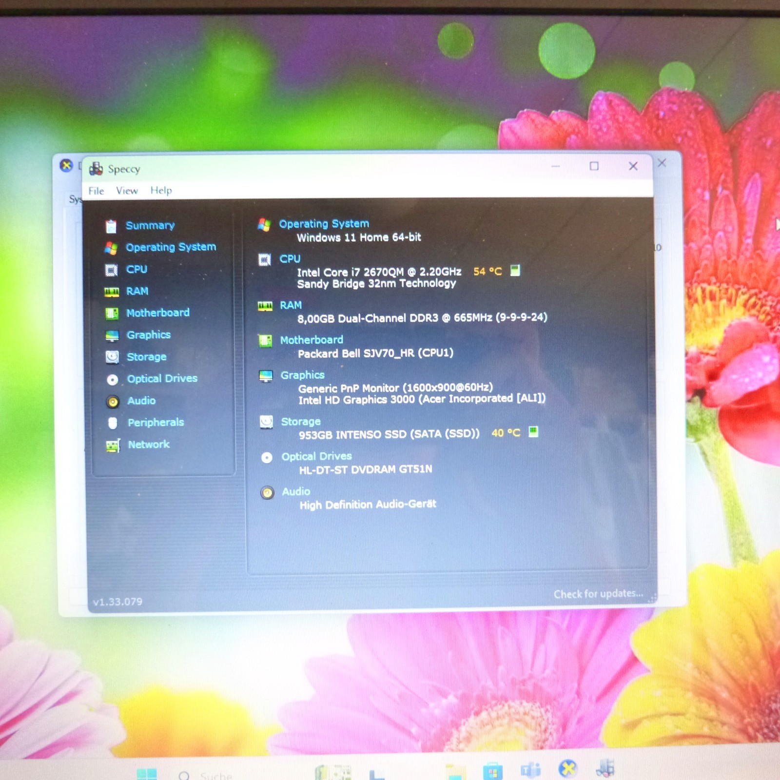Click the sidebar Peripherals mouse icon
The image size is (780, 780).
[113, 423]
